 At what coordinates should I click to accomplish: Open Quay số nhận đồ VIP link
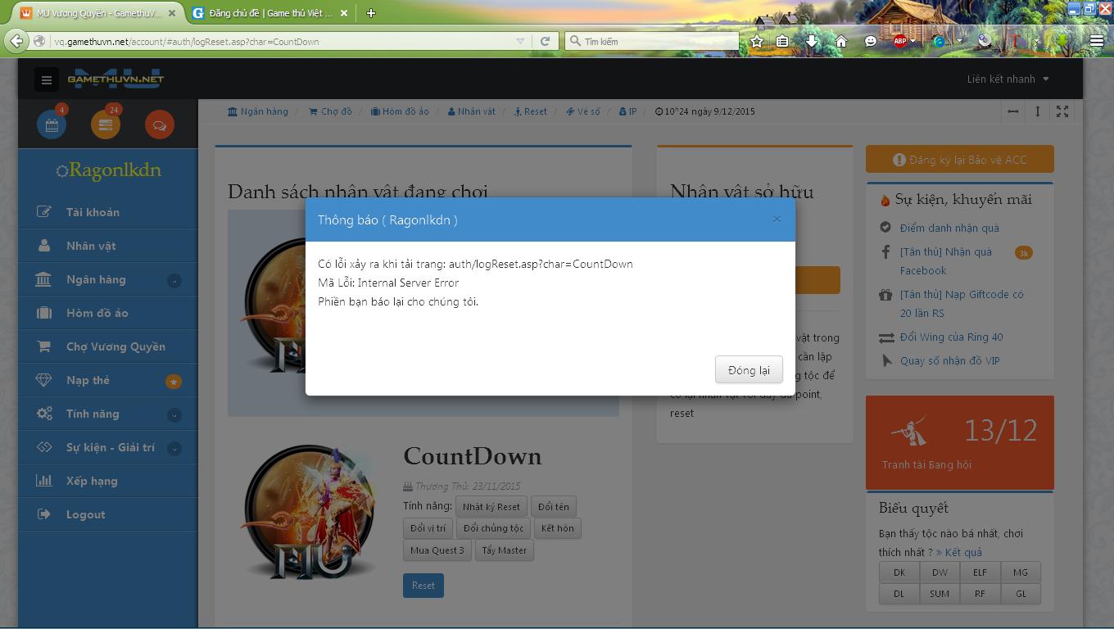click(950, 360)
